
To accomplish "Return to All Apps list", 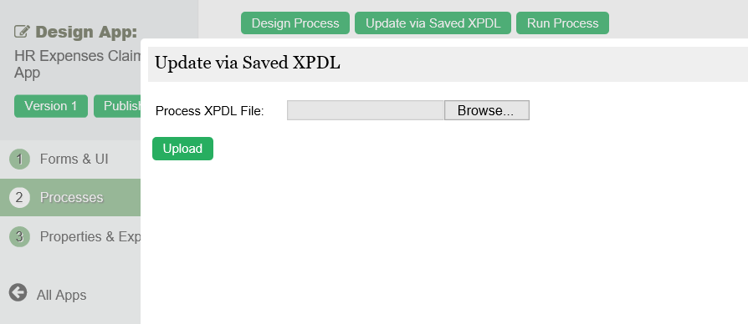I will pos(62,295).
